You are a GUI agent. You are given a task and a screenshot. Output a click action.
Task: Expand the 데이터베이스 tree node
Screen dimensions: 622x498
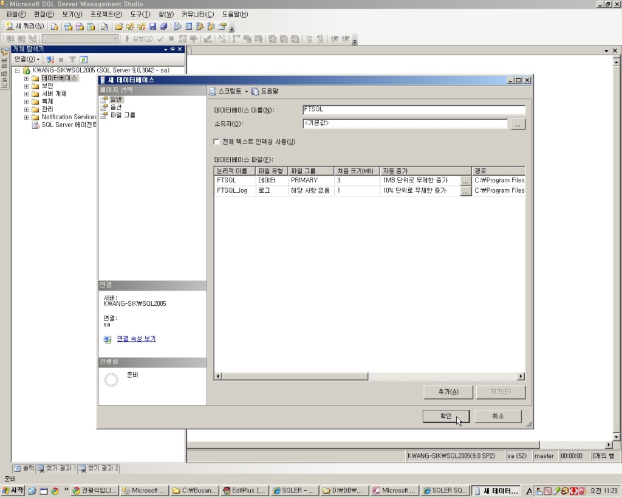tap(26, 78)
